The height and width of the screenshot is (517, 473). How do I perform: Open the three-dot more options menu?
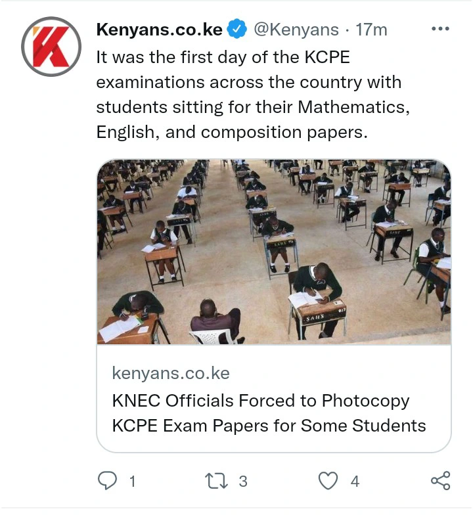pos(439,29)
